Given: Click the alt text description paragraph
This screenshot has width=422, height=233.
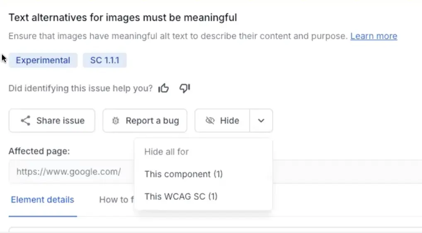Looking at the screenshot, I should click(177, 36).
